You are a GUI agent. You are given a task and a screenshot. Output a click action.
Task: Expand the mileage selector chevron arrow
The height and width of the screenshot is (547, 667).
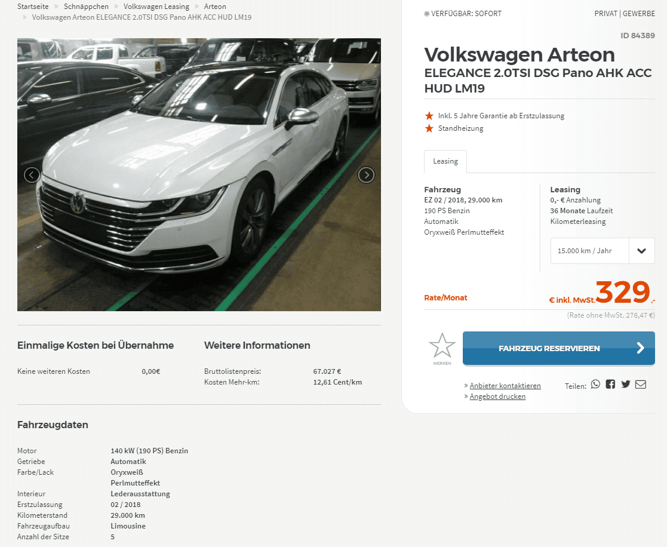pos(641,251)
